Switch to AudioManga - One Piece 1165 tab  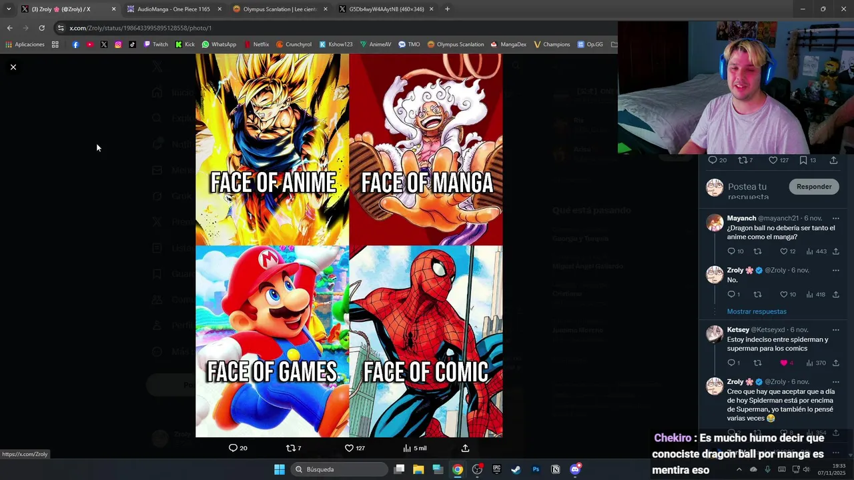coord(173,9)
